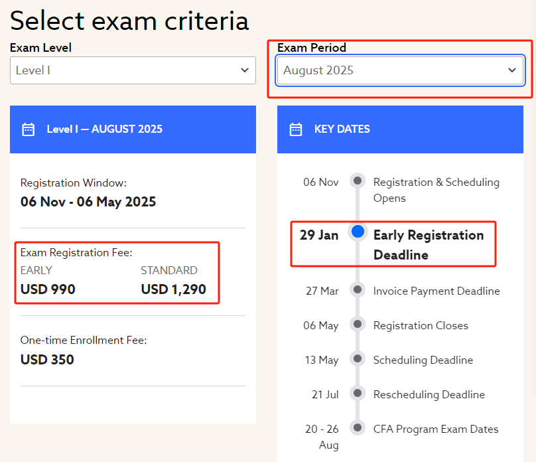Click the 21 Jul Rescheduling Deadline dot

[358, 393]
